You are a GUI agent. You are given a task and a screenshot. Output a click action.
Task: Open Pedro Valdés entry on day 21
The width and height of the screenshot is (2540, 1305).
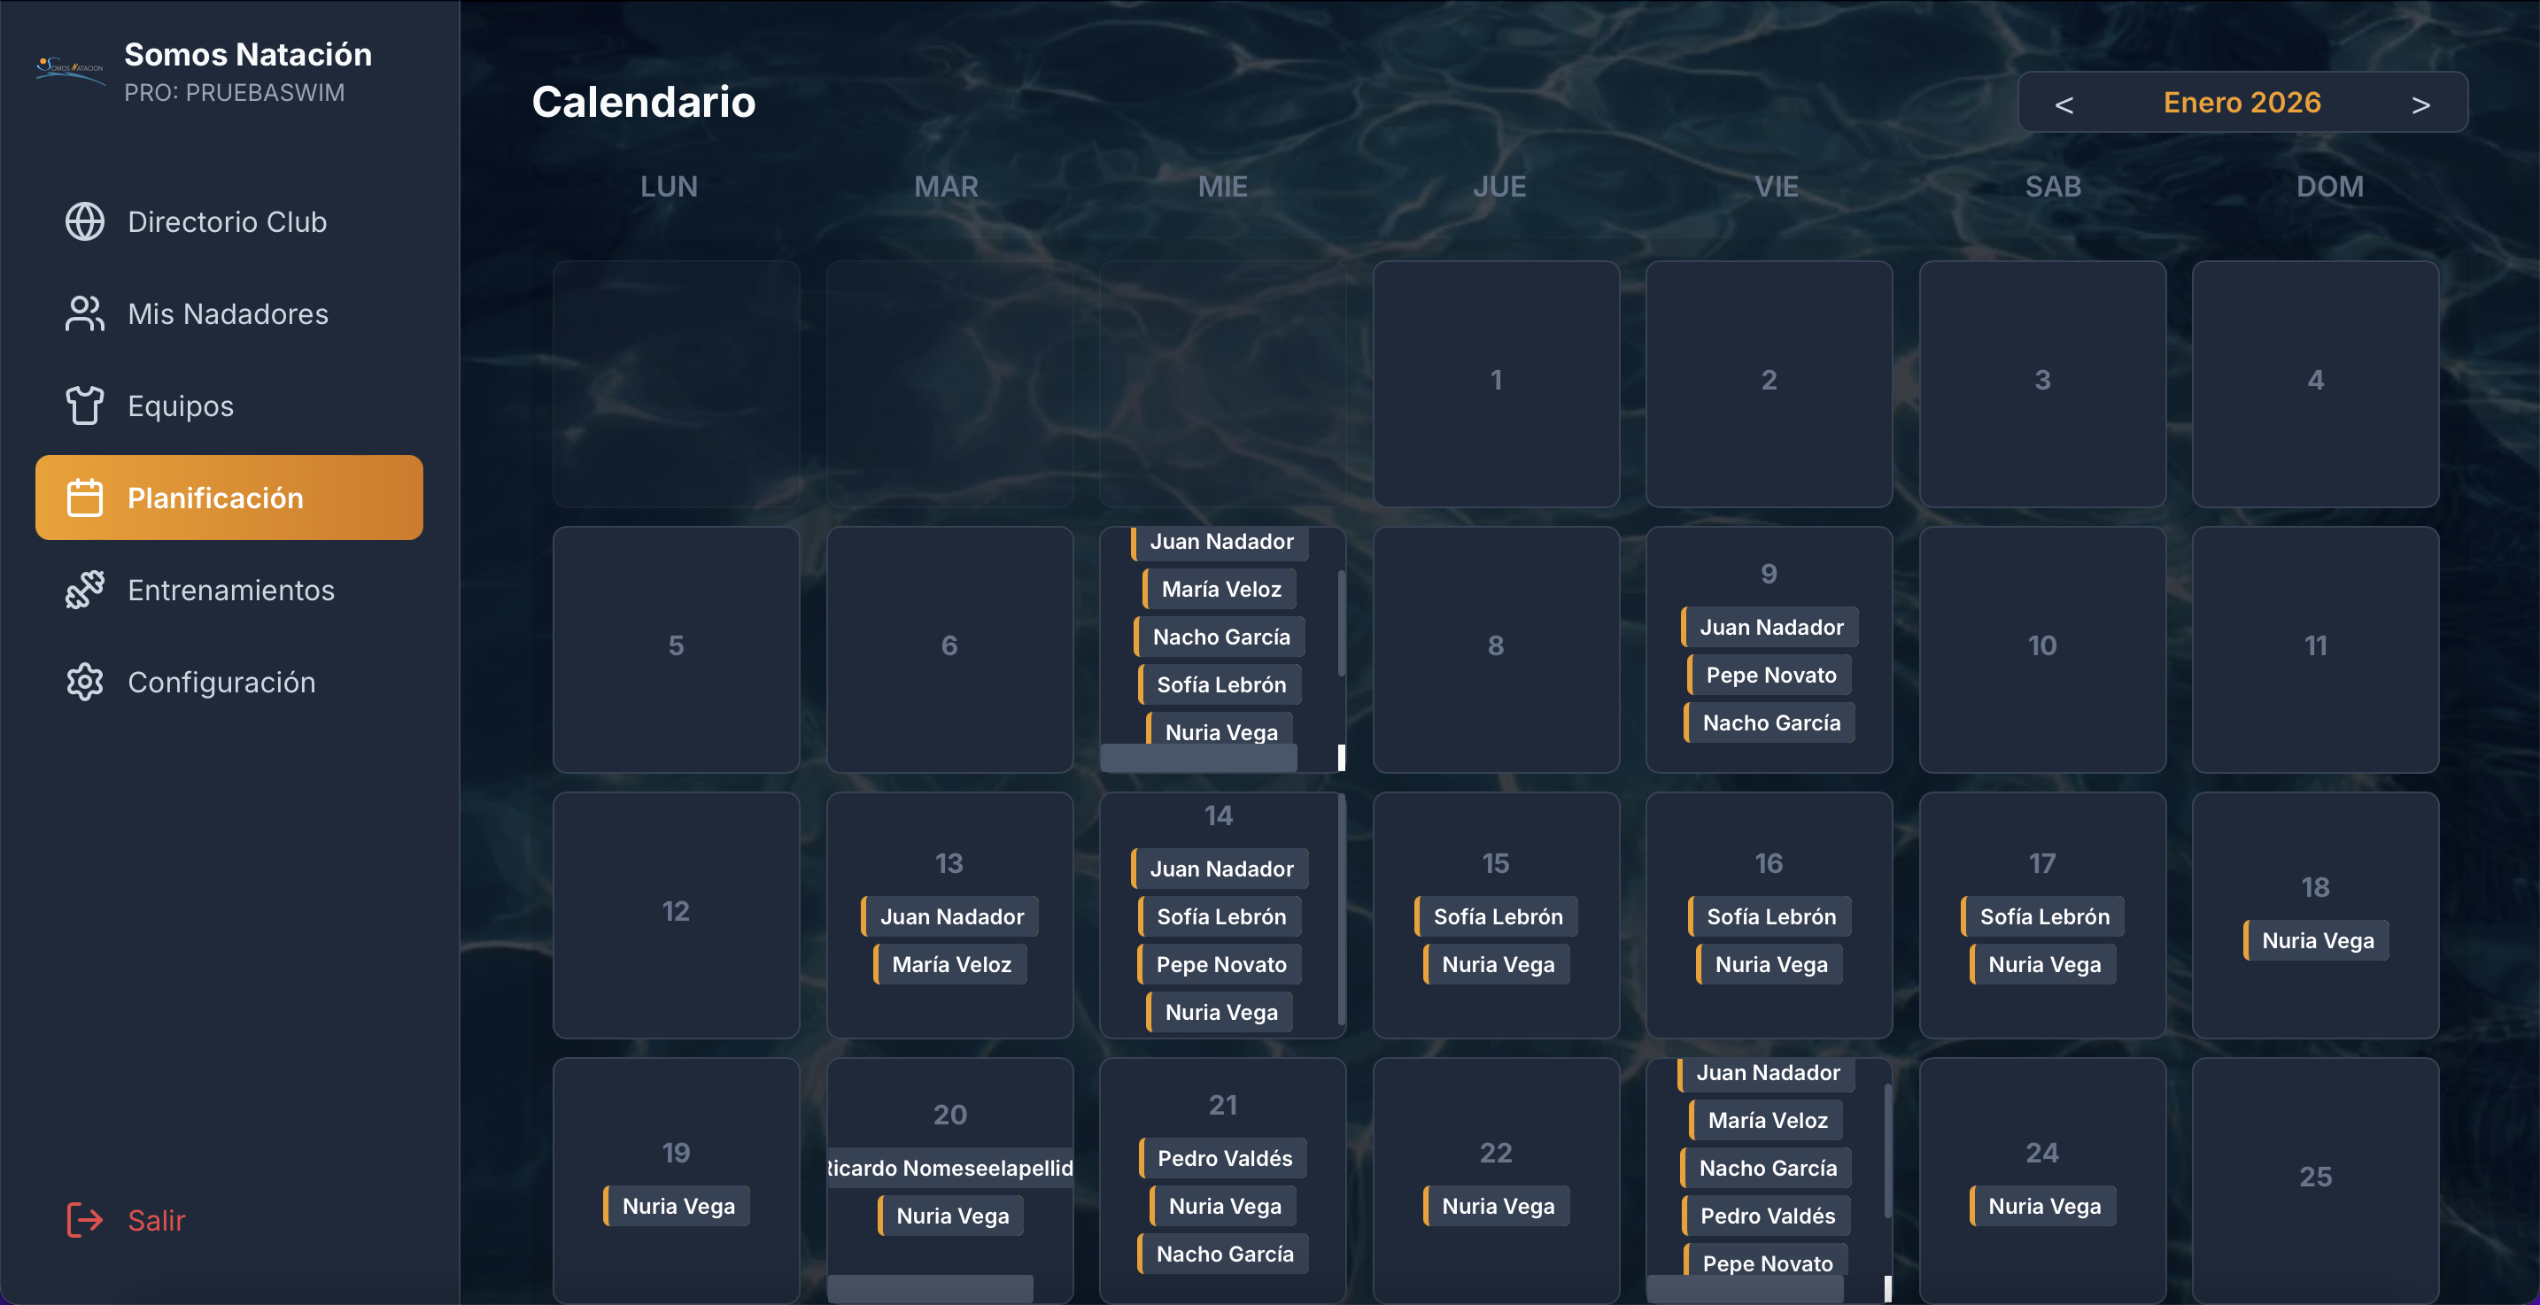(1223, 1157)
